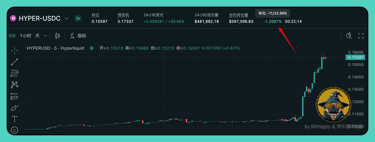Toggle the green status dot beside Hyperliquid
375x142 pixels.
coord(91,48)
